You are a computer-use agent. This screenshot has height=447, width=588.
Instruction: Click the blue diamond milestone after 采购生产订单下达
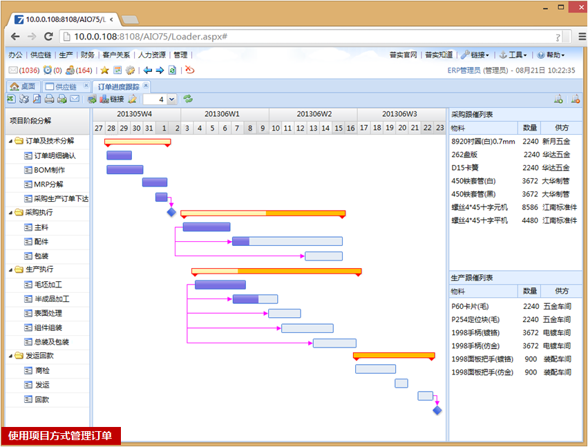(171, 212)
